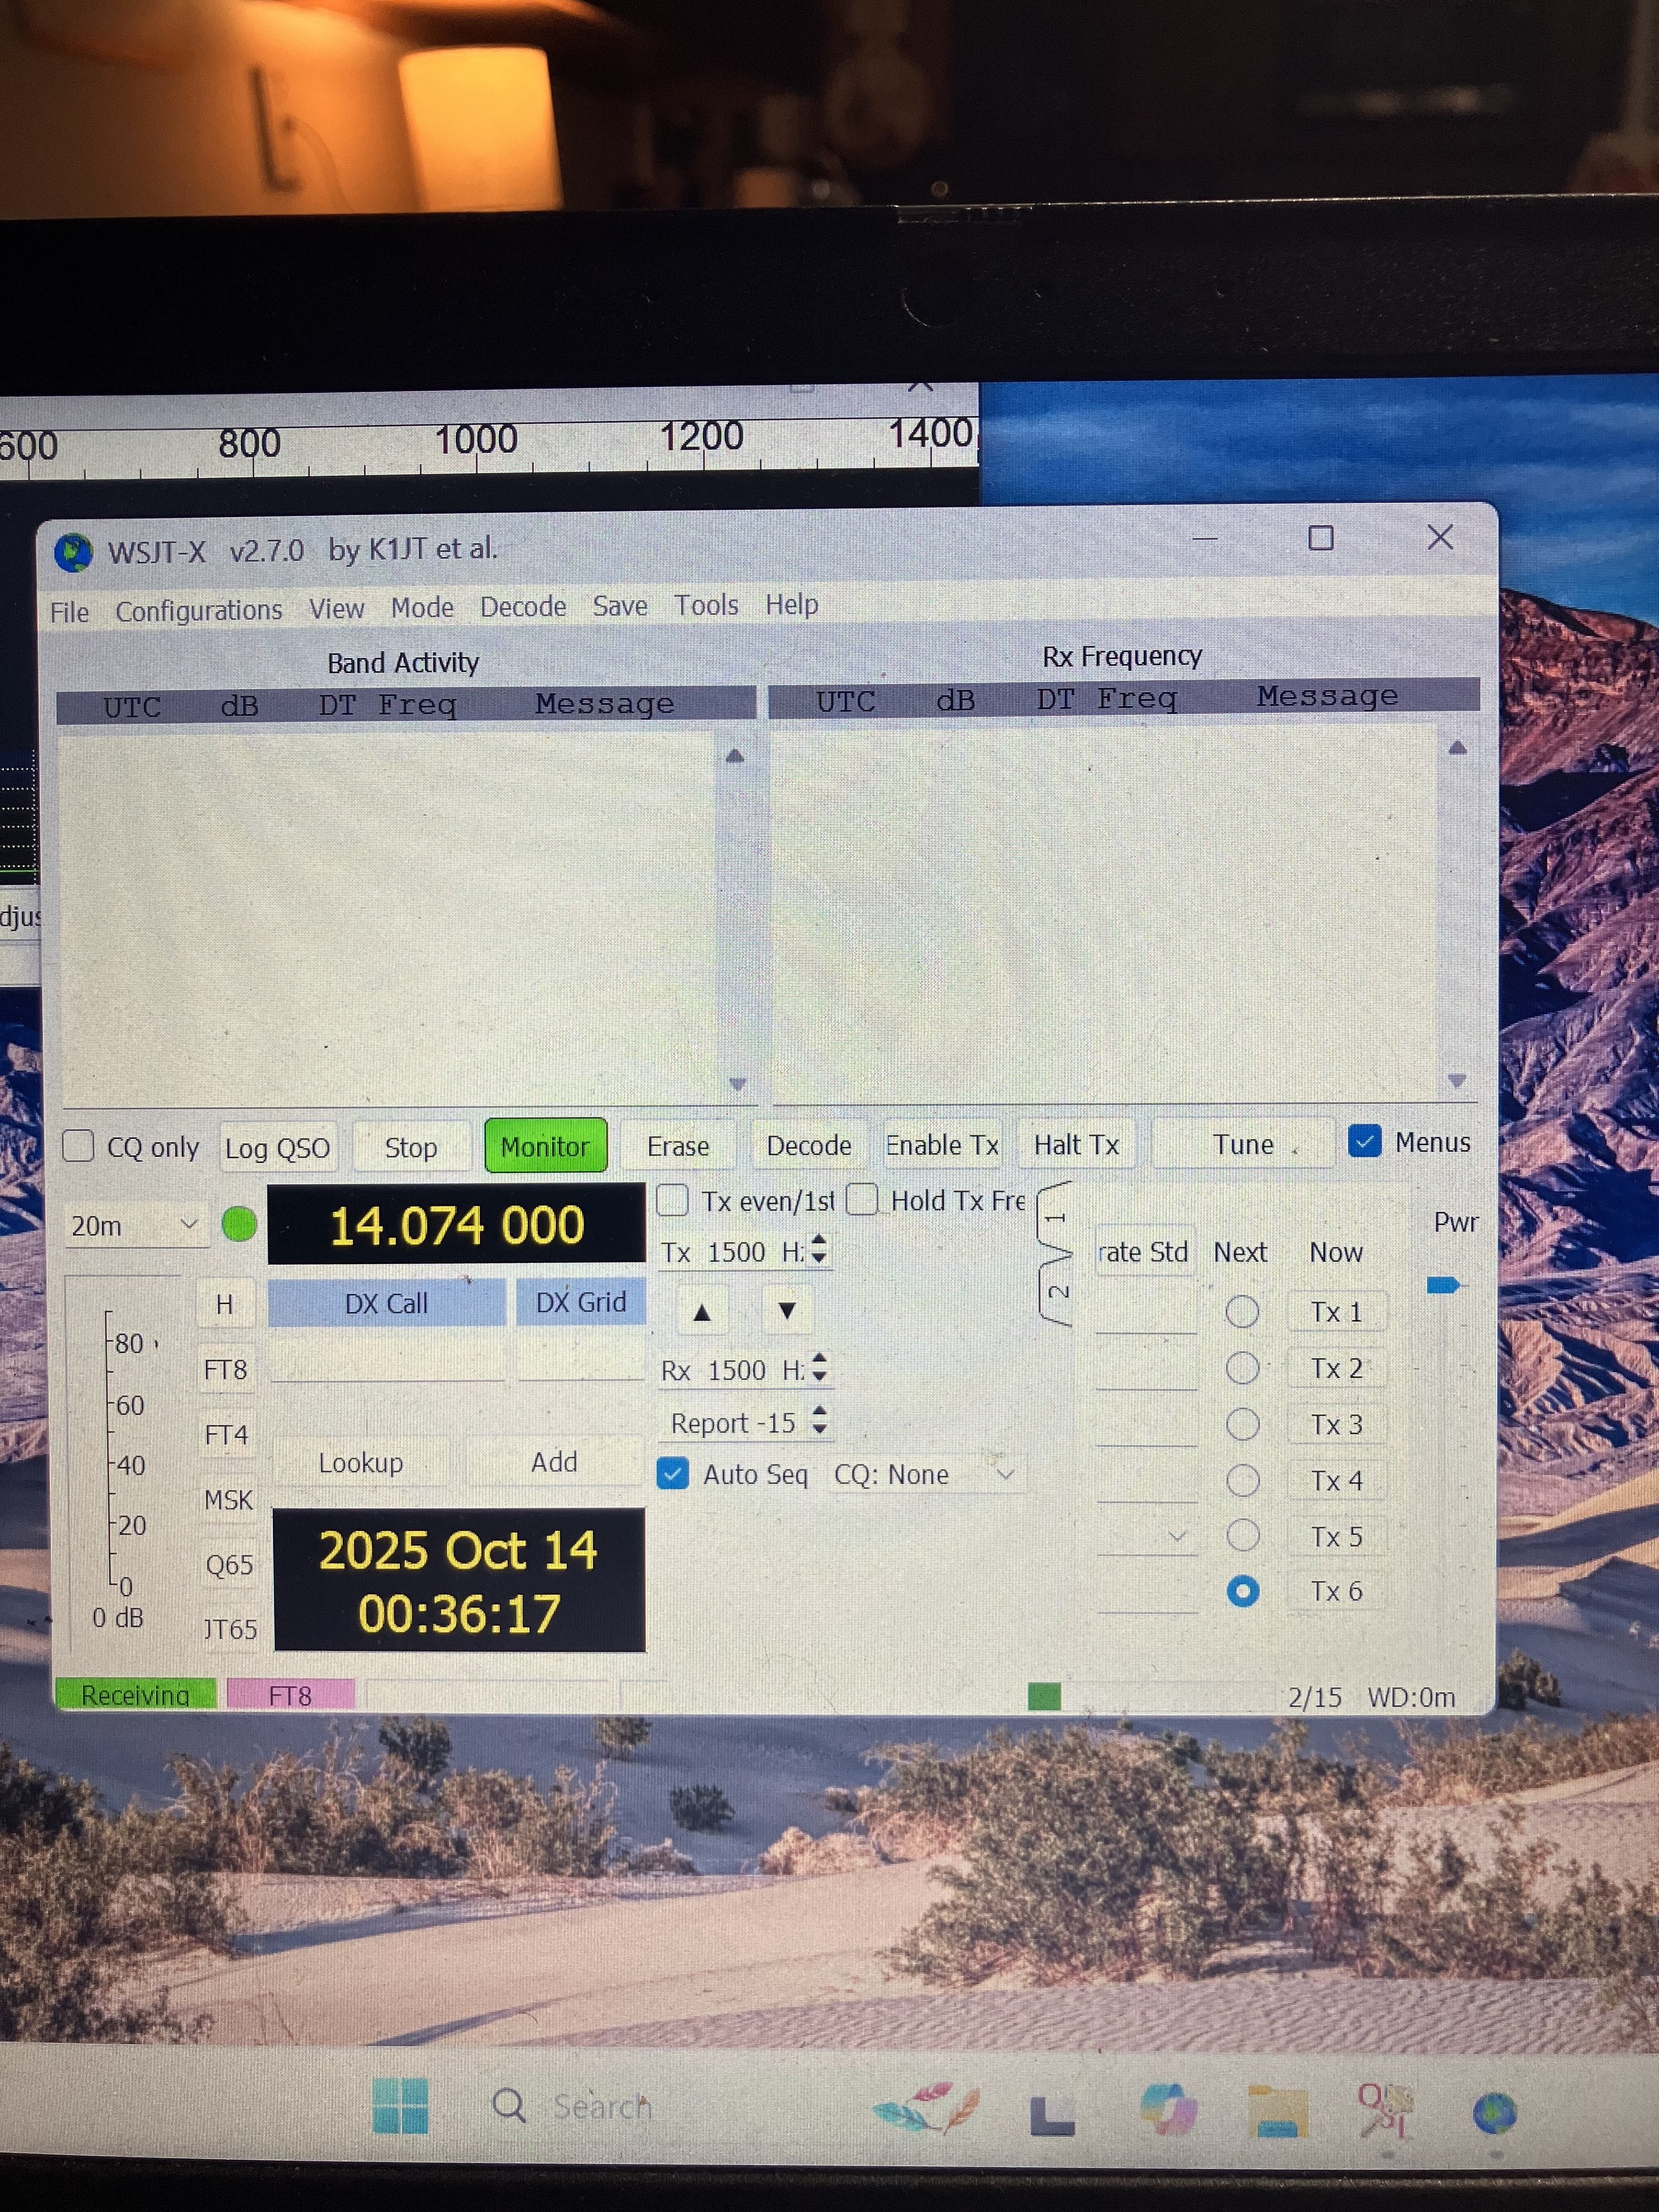
Task: Open the 20m band dropdown
Action: pyautogui.click(x=134, y=1225)
